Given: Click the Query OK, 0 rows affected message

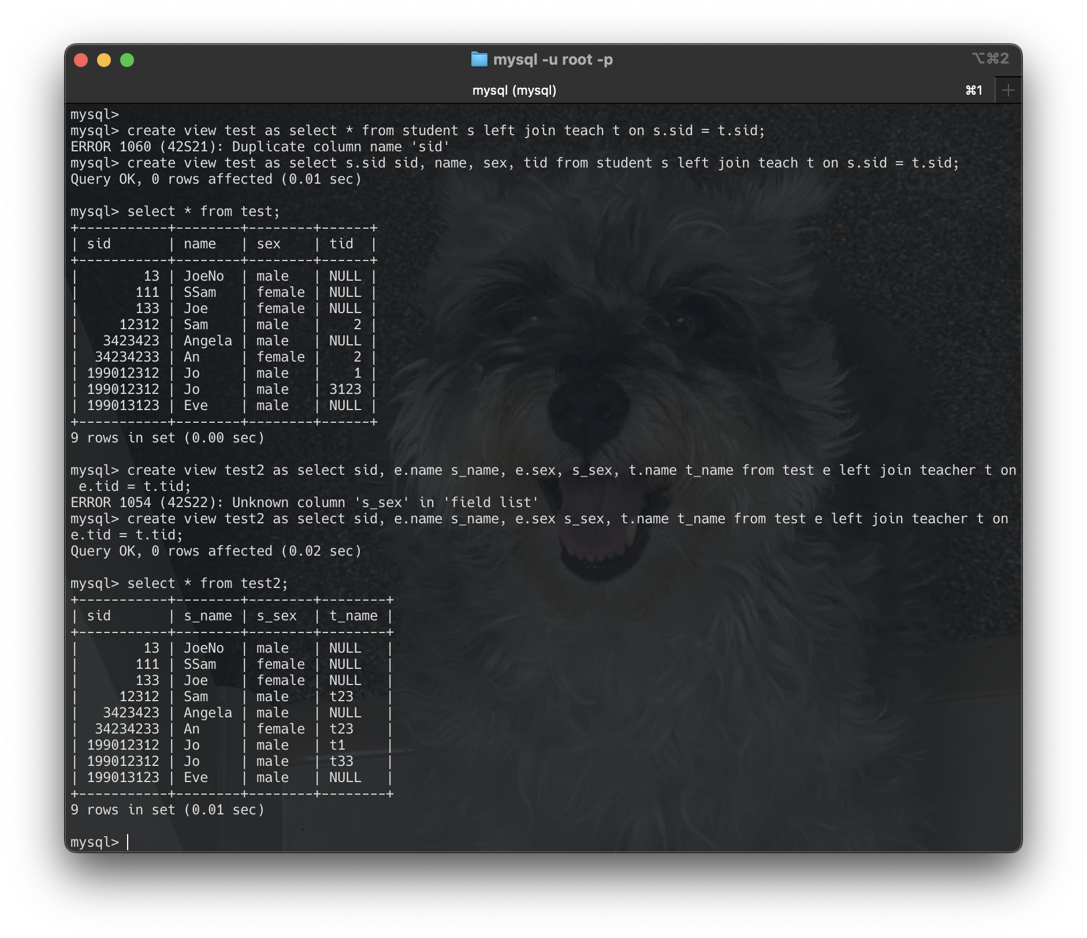Looking at the screenshot, I should pos(216,179).
